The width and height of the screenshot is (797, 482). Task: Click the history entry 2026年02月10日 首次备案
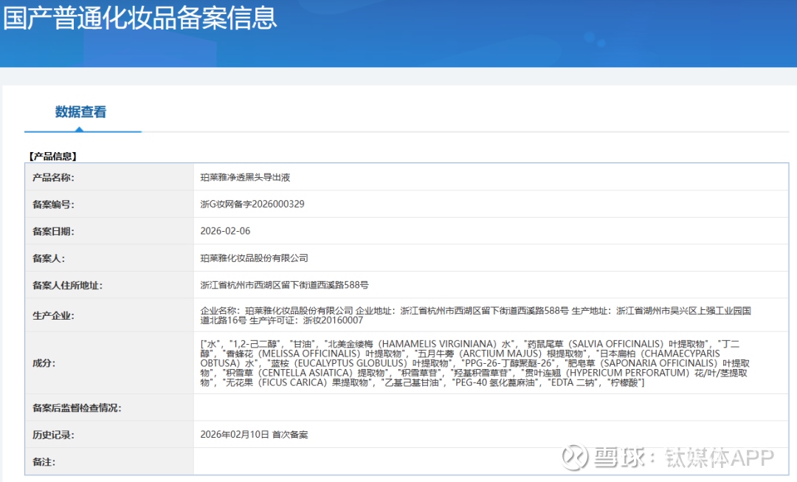coord(254,435)
